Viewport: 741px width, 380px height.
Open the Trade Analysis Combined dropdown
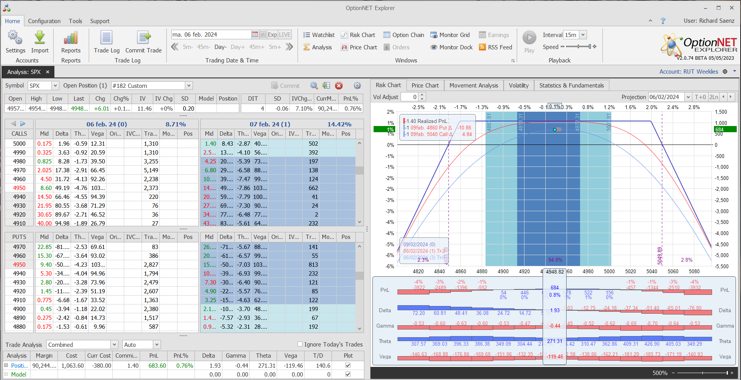[x=114, y=345]
